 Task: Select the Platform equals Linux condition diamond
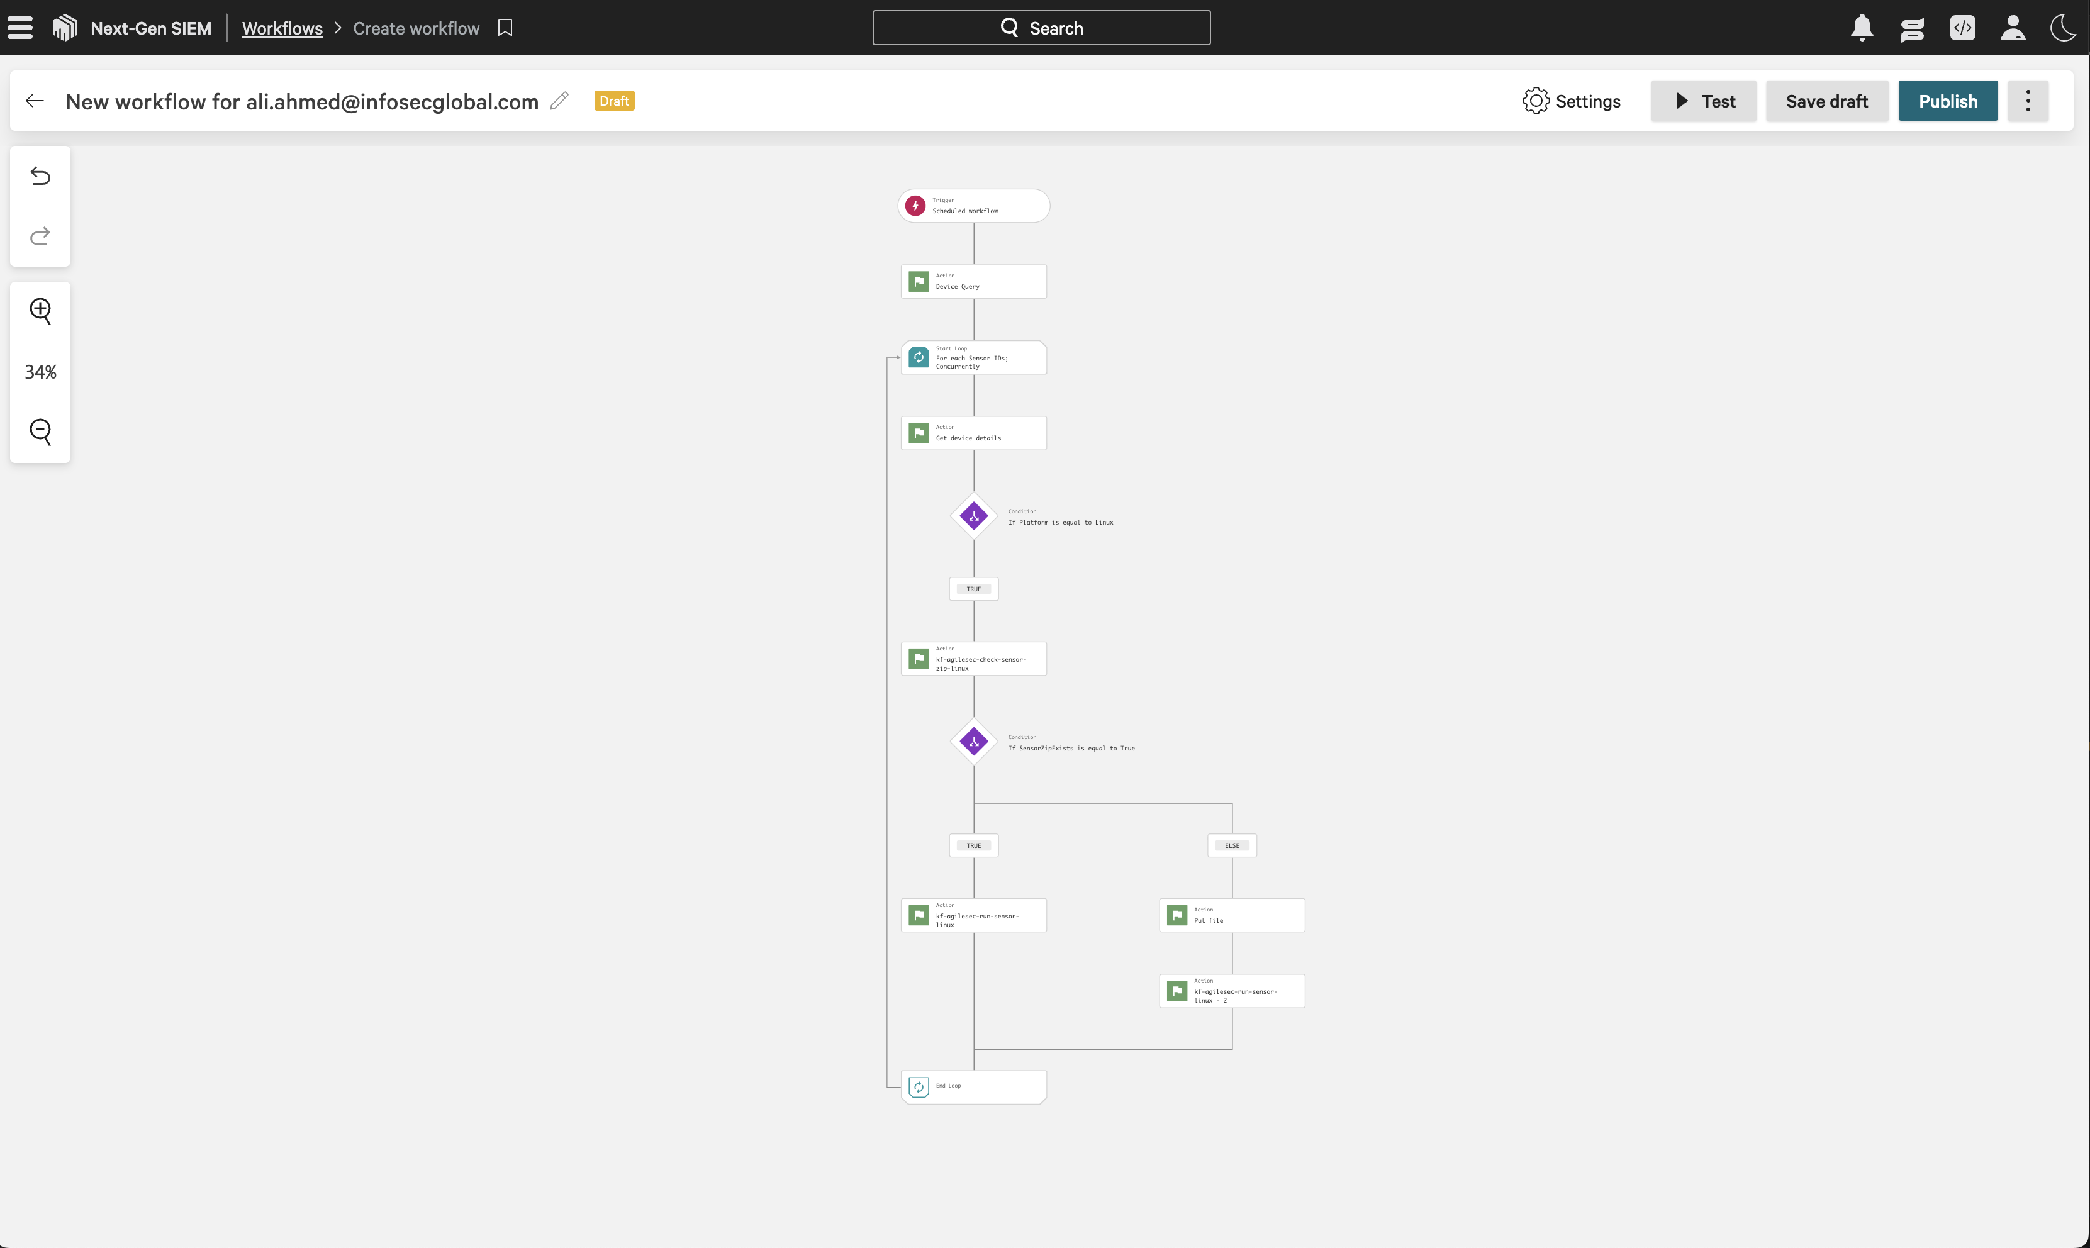pyautogui.click(x=973, y=516)
